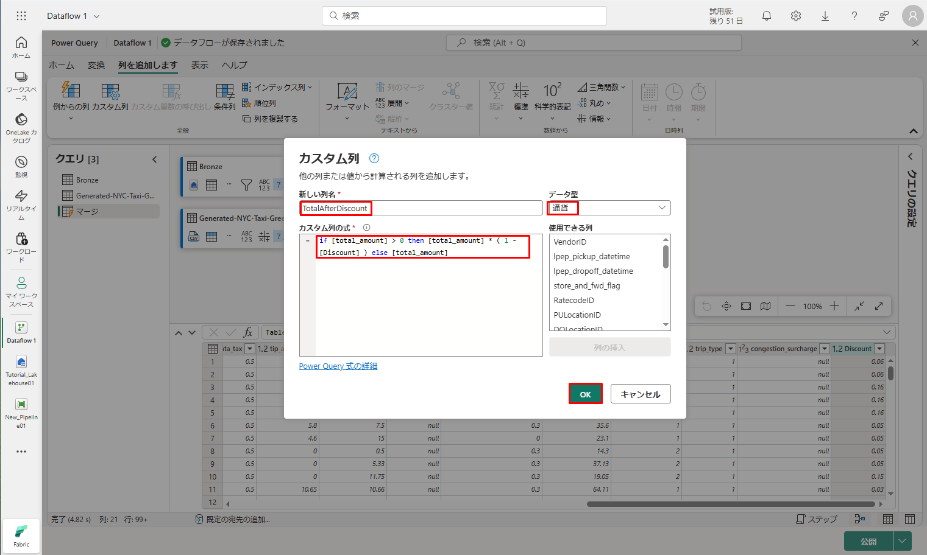927x555 pixels.
Task: Open the data type dropdown
Action: pyautogui.click(x=609, y=208)
